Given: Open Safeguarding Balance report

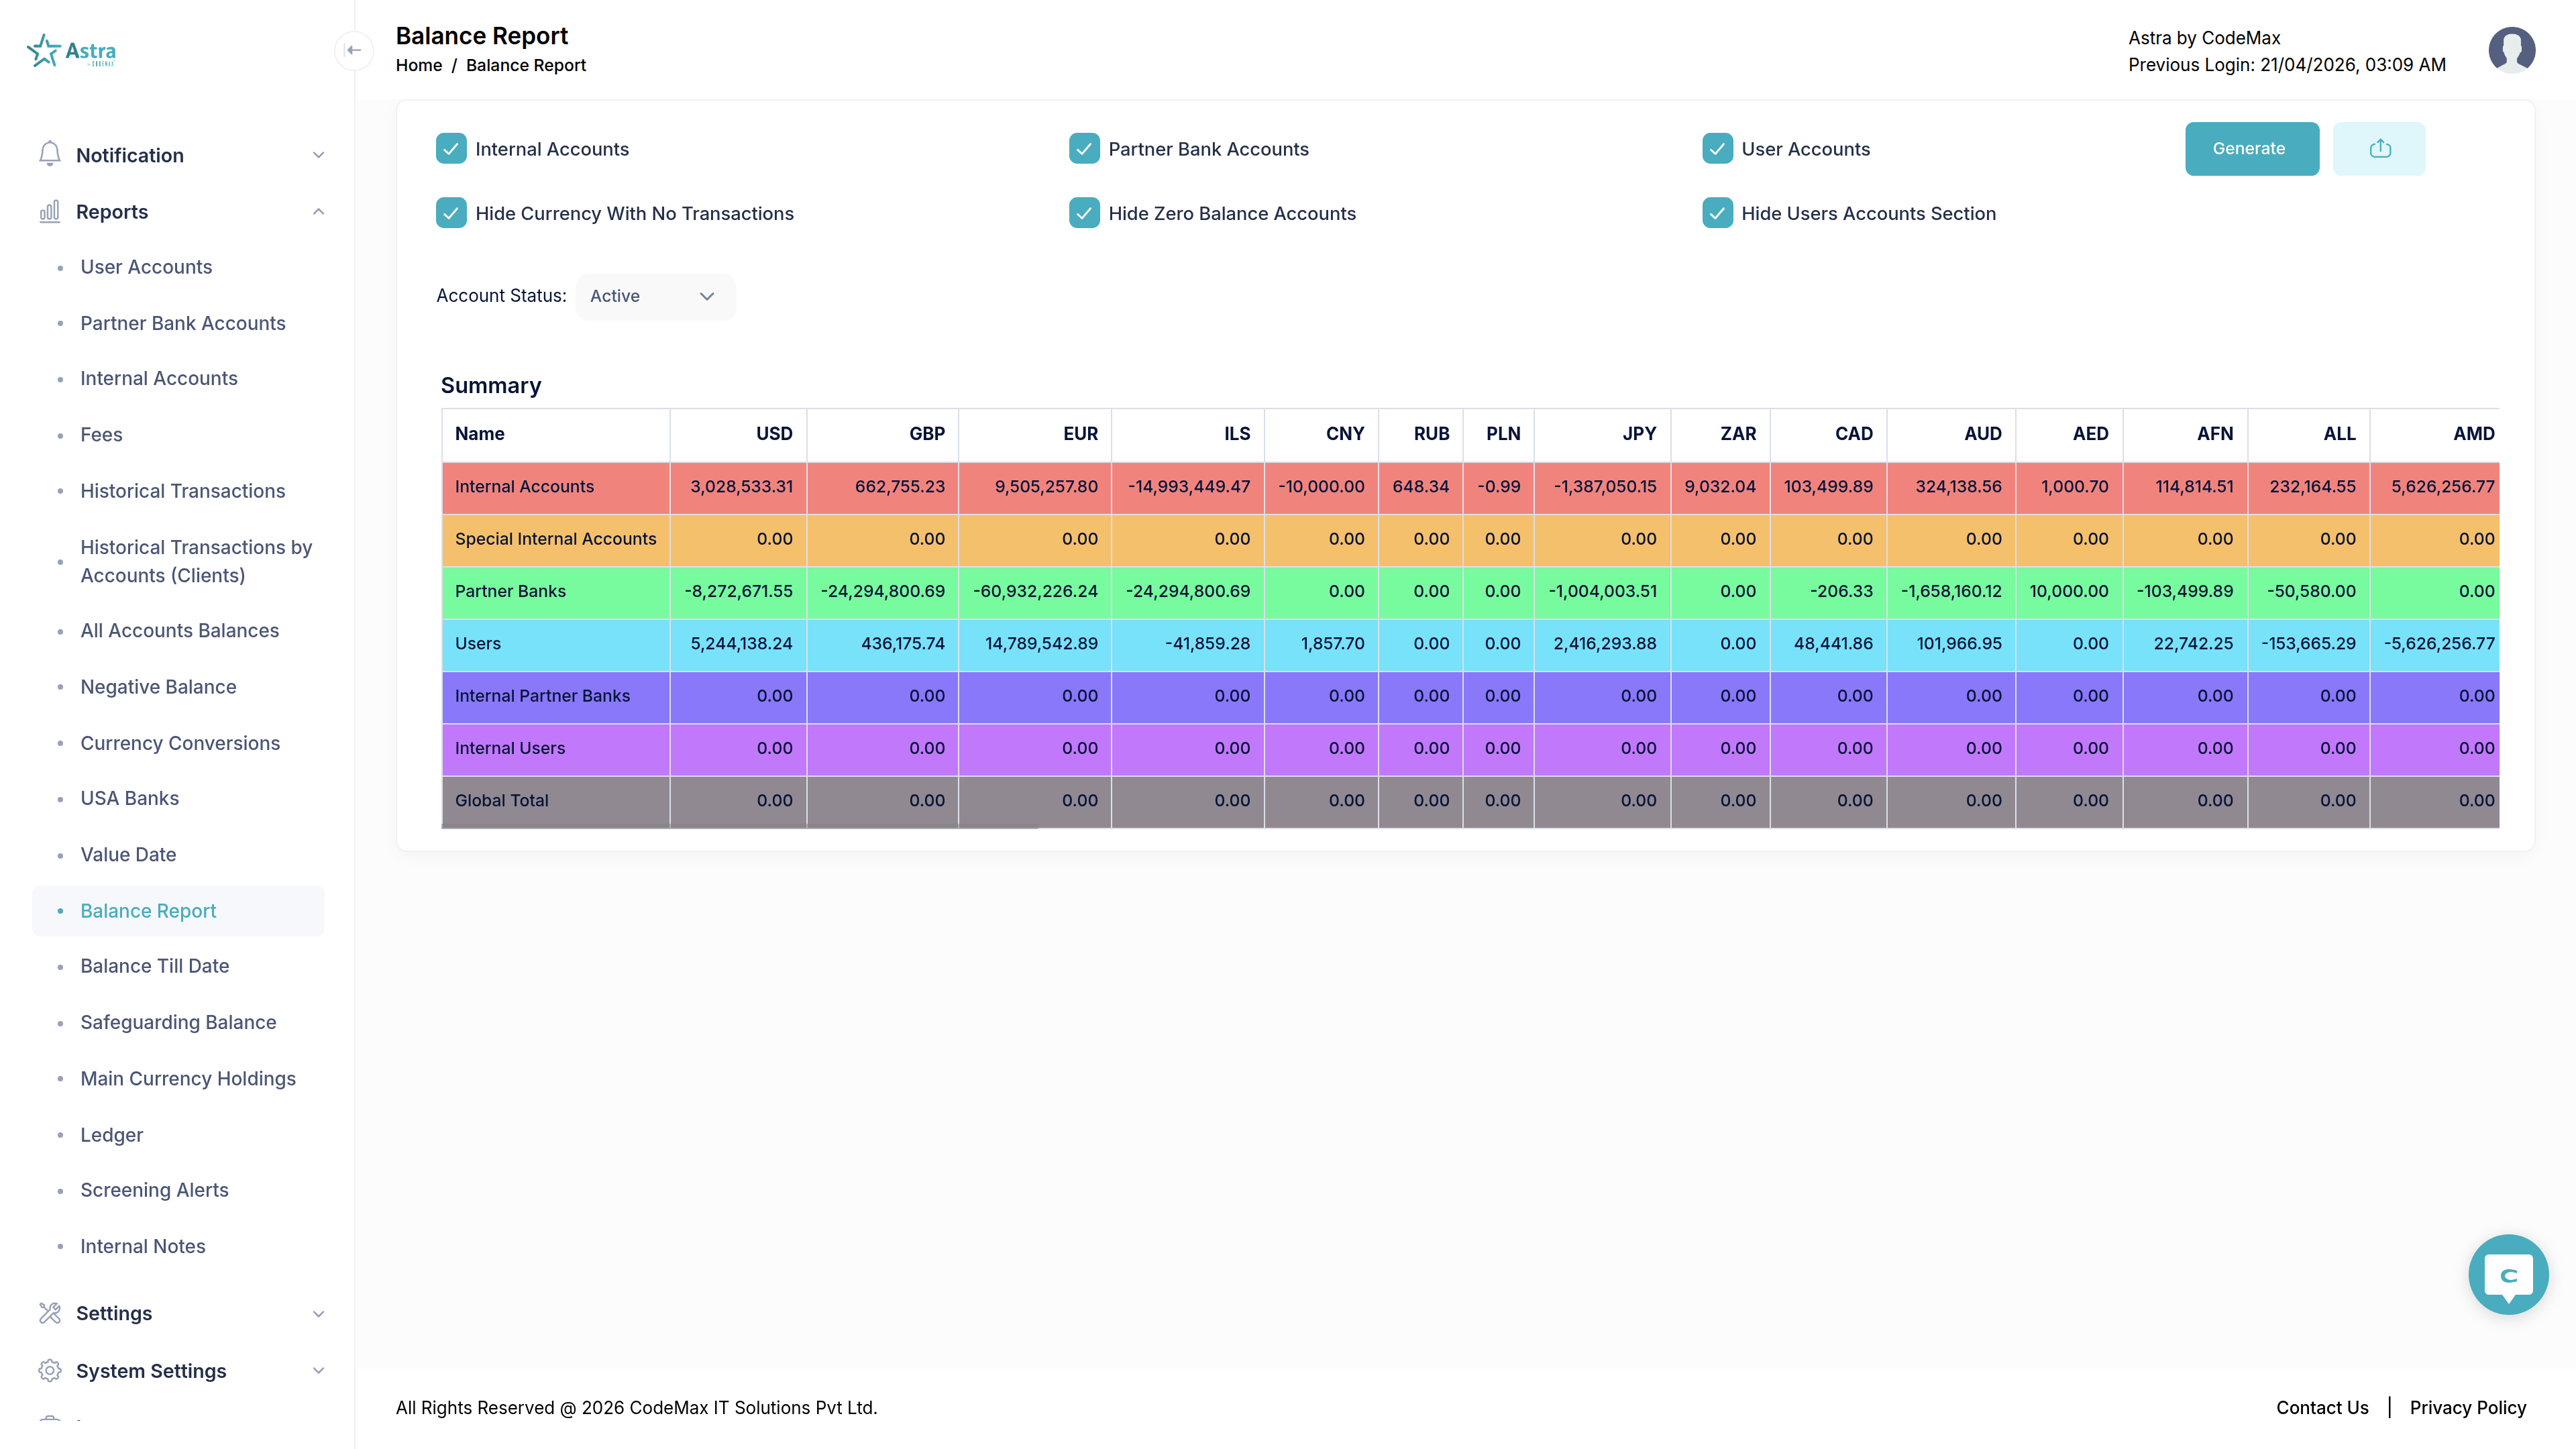Looking at the screenshot, I should [x=178, y=1022].
